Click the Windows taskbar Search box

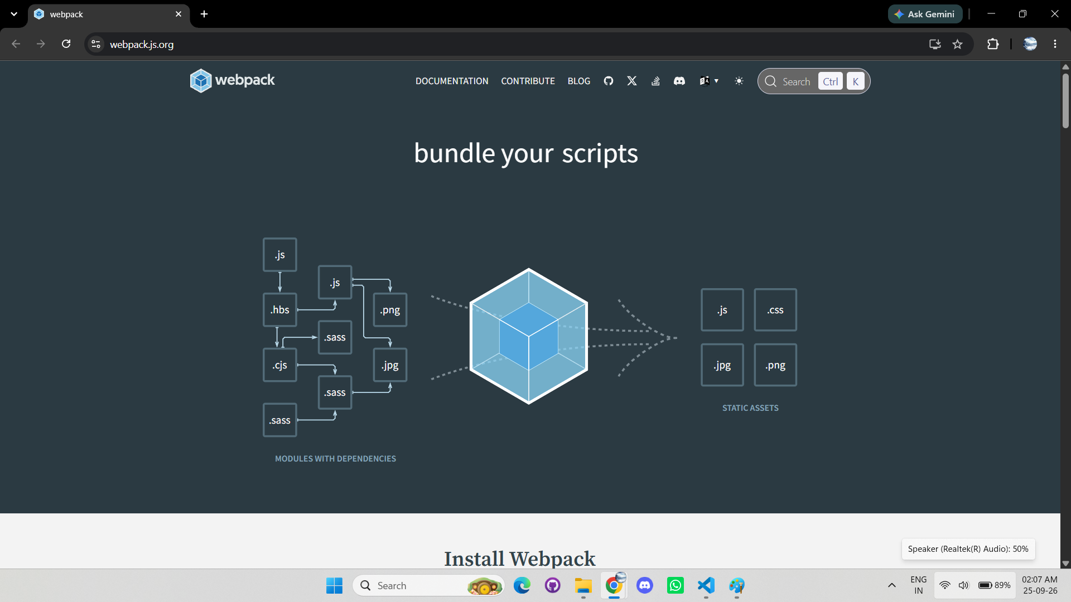(428, 585)
